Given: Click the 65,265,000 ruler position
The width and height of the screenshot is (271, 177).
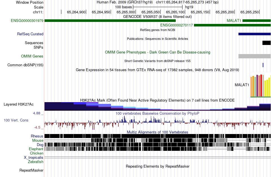Looking at the screenshot, I should (126, 12).
